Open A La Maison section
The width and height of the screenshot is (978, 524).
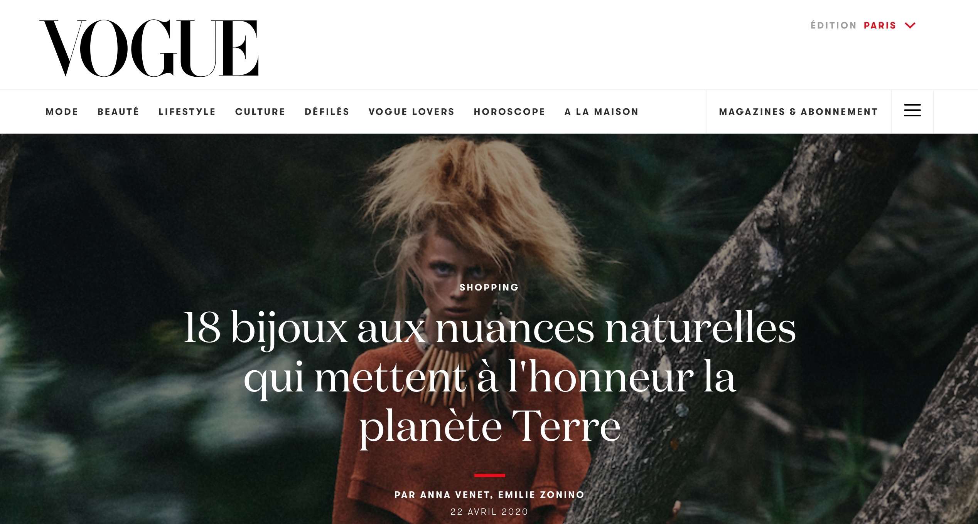pos(602,112)
